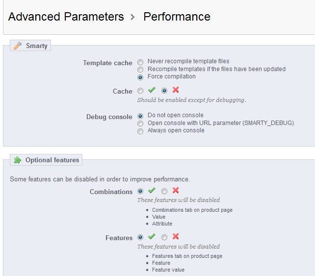315x276 pixels.
Task: Select Open console with URL parameter
Action: [140, 124]
